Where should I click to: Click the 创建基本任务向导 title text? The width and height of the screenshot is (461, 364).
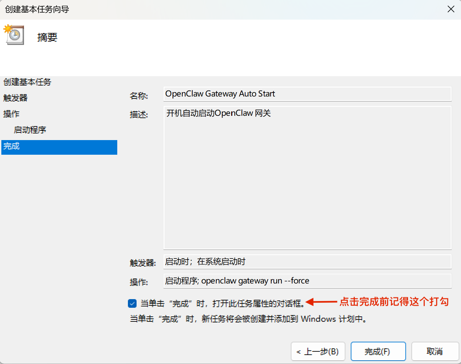(x=37, y=9)
